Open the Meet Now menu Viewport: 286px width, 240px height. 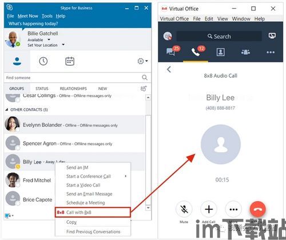pos(28,16)
